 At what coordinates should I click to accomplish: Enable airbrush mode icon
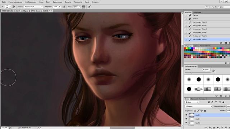click(x=84, y=7)
